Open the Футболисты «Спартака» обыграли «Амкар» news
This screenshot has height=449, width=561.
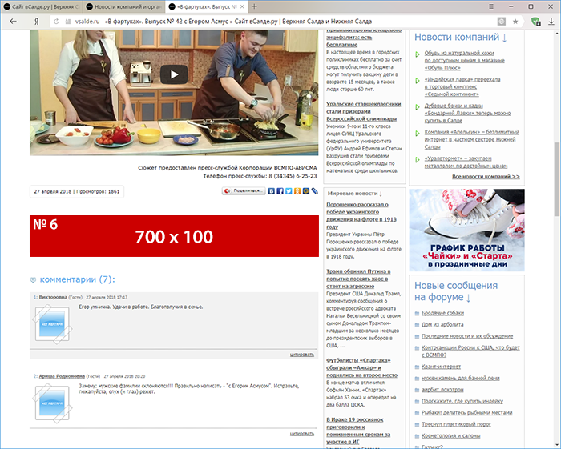click(361, 367)
